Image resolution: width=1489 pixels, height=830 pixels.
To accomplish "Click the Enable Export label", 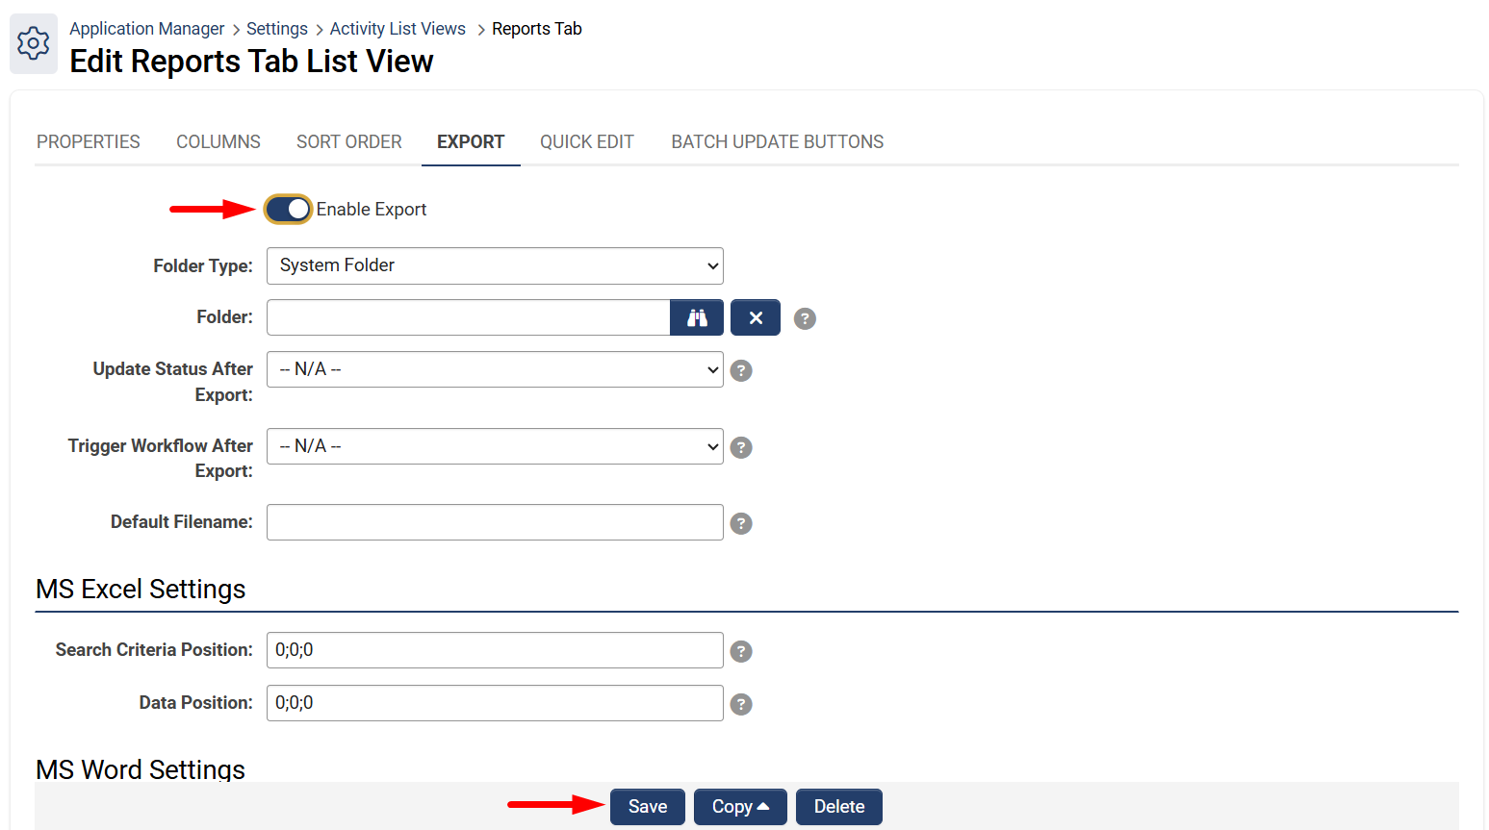I will 372,210.
